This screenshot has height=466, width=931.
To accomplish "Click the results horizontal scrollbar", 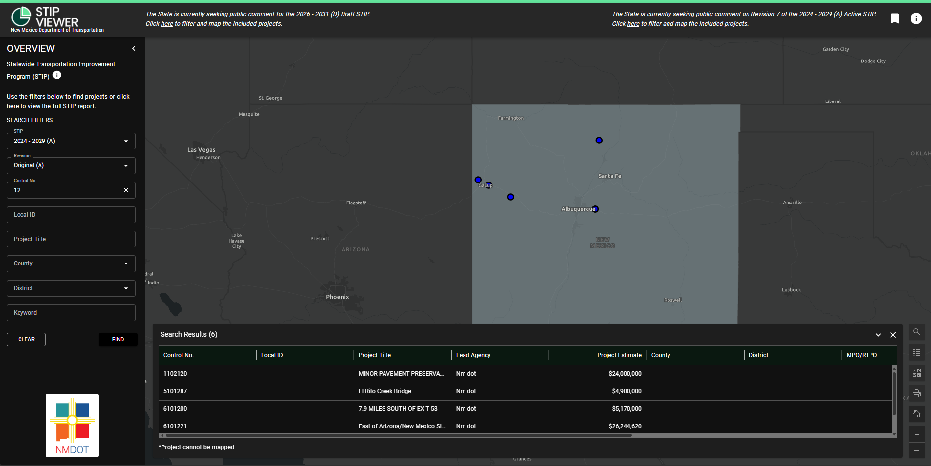I will (x=398, y=435).
